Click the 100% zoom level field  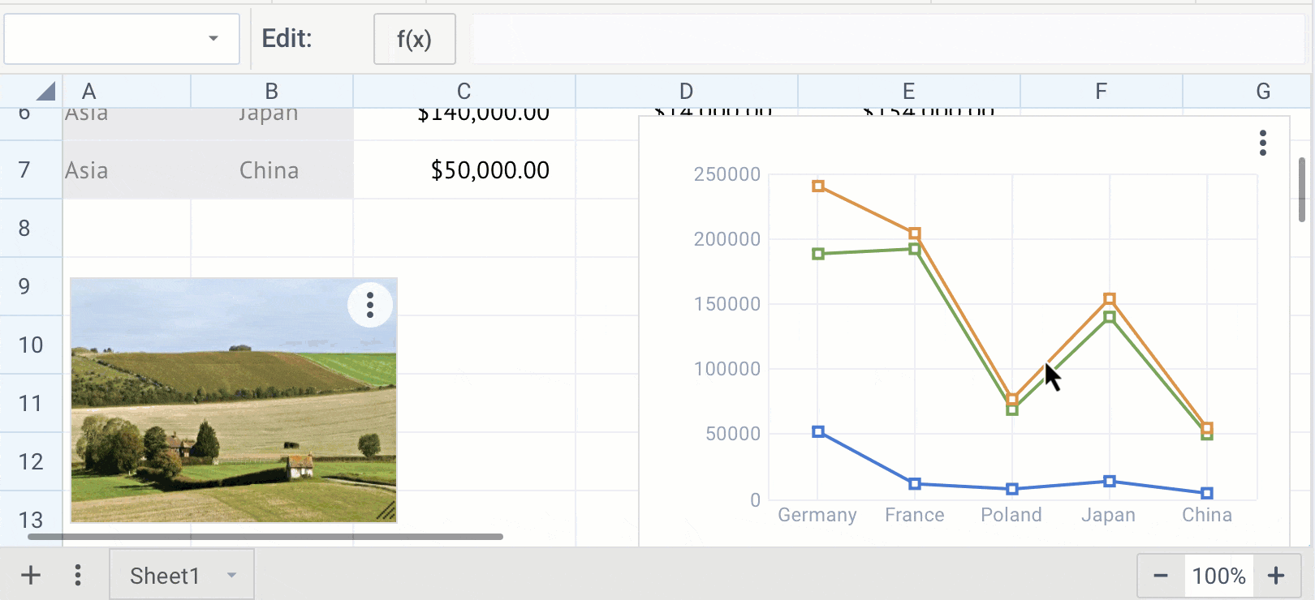coord(1218,576)
